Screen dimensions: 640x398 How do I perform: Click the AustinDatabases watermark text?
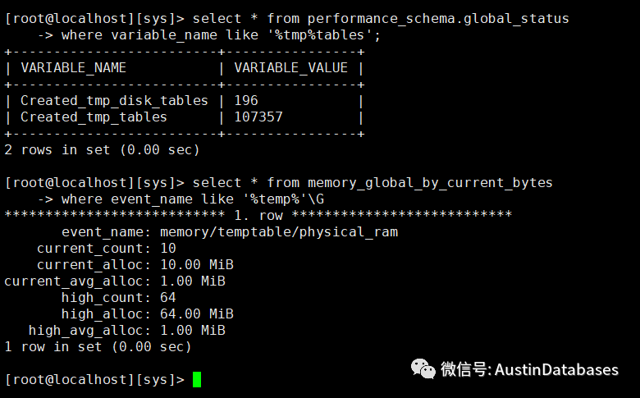tap(556, 369)
